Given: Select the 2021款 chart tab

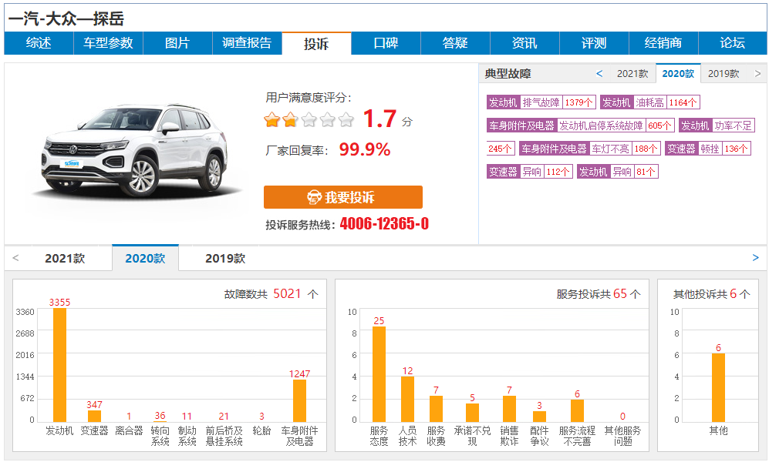Looking at the screenshot, I should point(65,258).
